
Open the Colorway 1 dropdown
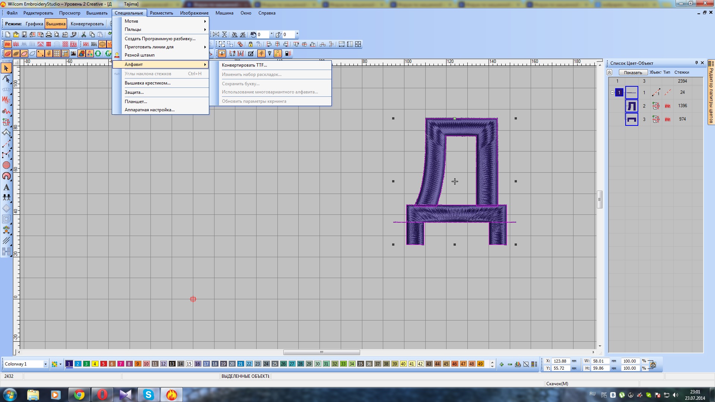[x=45, y=364]
